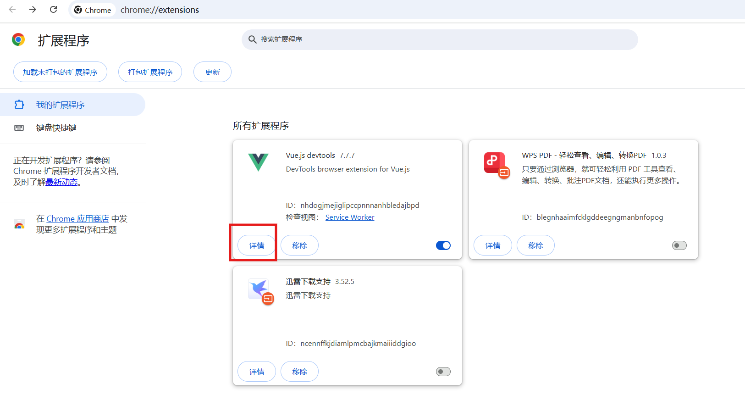This screenshot has height=417, width=745.
Task: Click the puzzle icon for 我的扩展程序
Action: point(19,105)
